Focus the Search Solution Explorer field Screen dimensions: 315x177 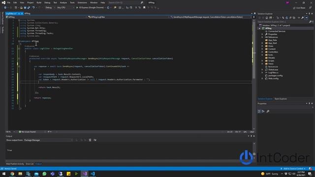[x=283, y=22]
